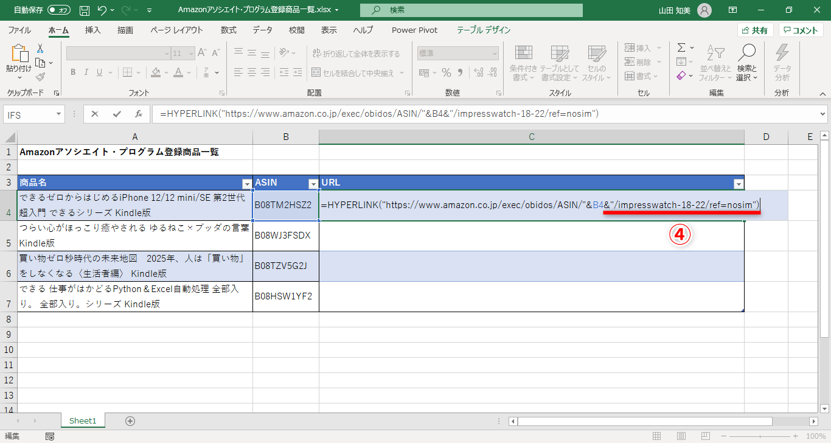Open the コメント comments button
Image resolution: width=831 pixels, height=443 pixels.
tap(801, 30)
